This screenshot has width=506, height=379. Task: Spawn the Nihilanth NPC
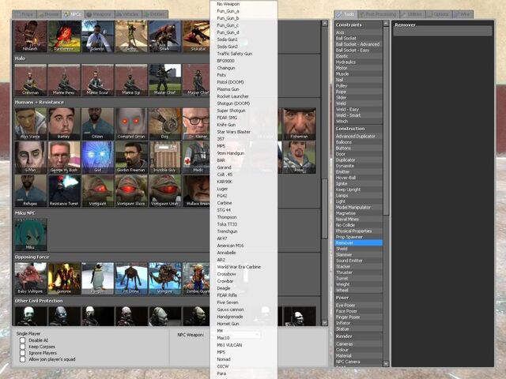click(30, 36)
